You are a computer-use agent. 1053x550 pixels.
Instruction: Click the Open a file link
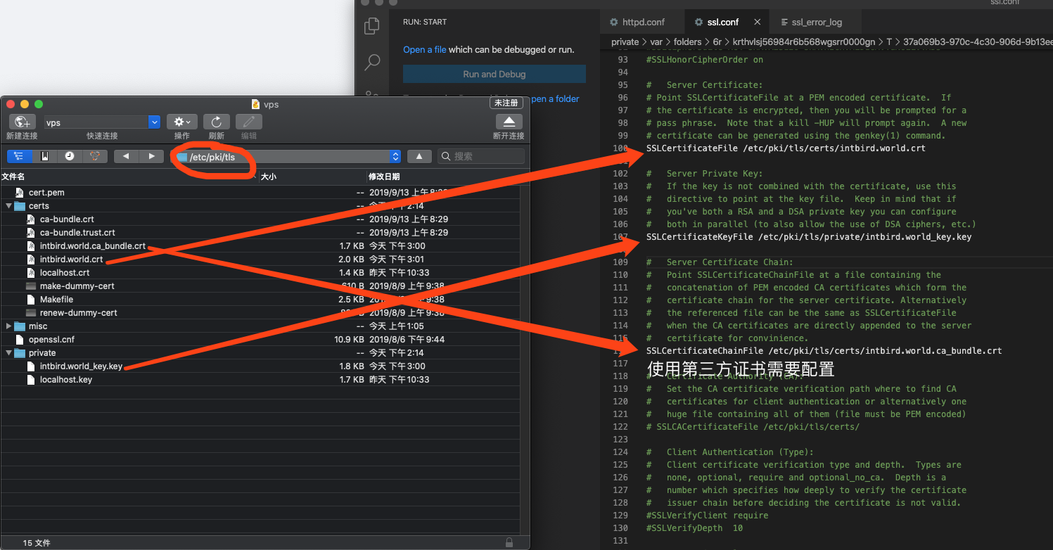point(423,49)
